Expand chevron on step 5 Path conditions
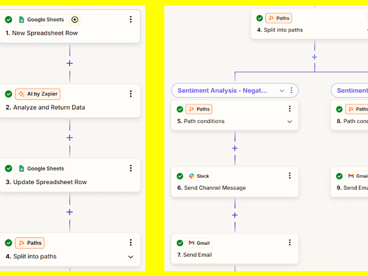Image resolution: width=368 pixels, height=276 pixels. 290,121
